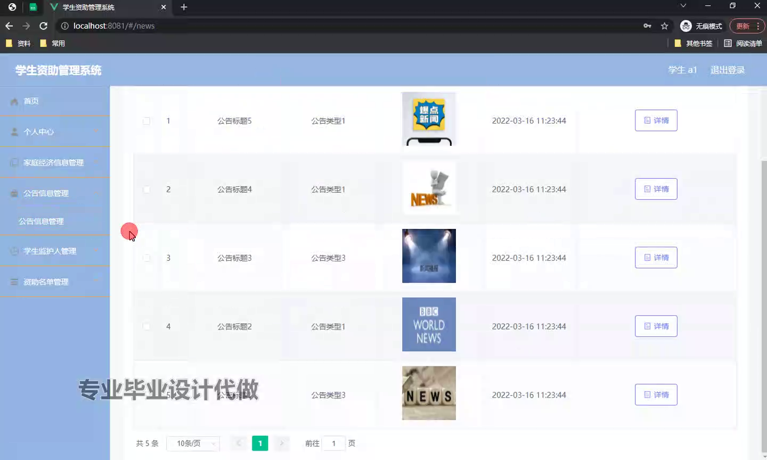Screen dimensions: 767x460
Task: Click the spotlight stage thumbnail in row 3
Action: point(429,256)
